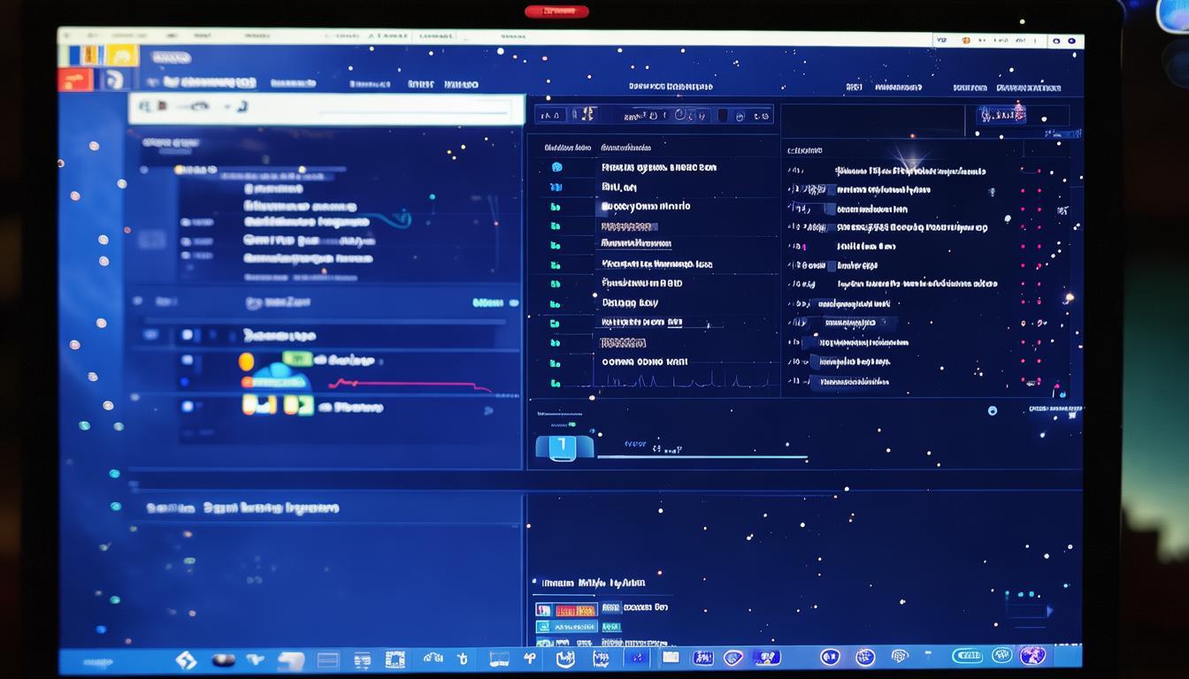
Task: Click the blue globe icon beside the first process entry
Action: [557, 166]
